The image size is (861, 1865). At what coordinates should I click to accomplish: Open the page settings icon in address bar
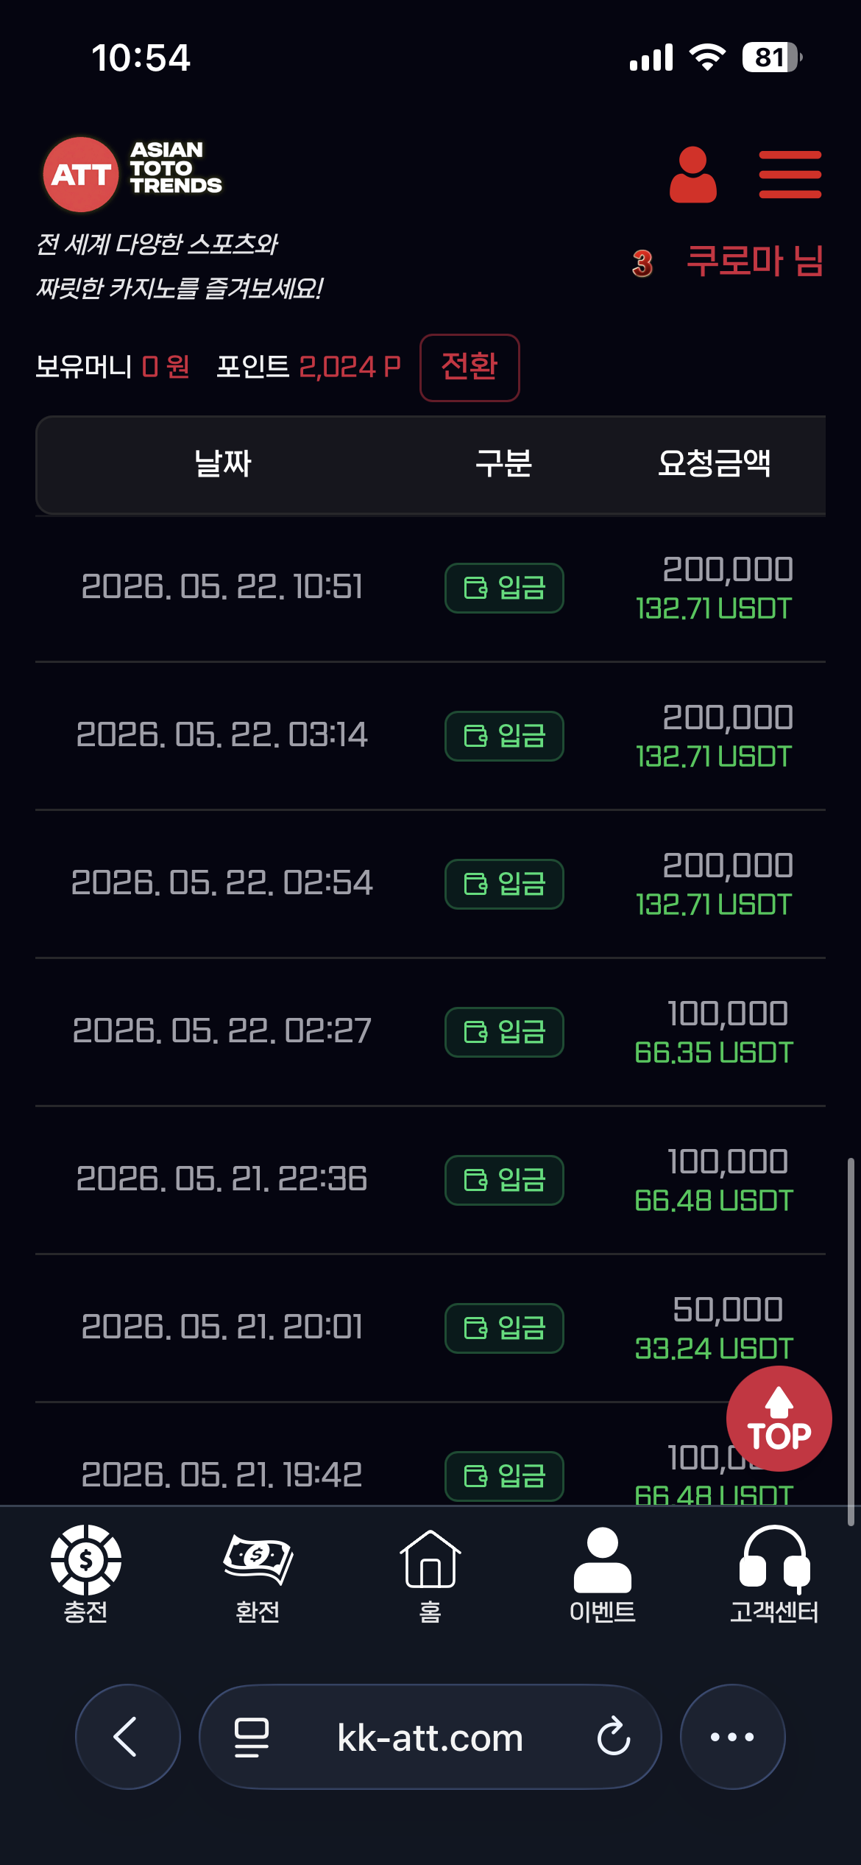point(251,1737)
